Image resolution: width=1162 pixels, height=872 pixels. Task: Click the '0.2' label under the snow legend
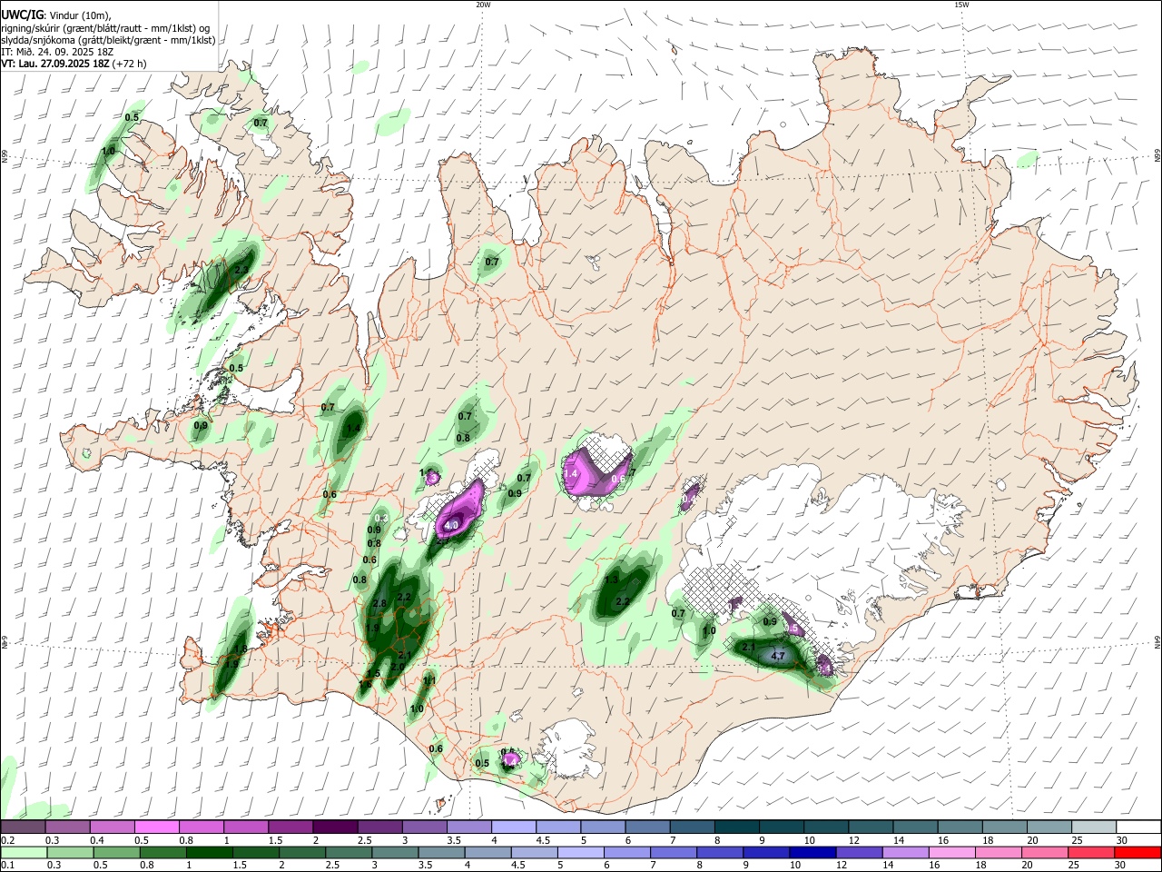pyautogui.click(x=7, y=840)
